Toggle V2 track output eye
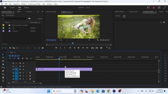168x94 pixels. tap(23, 66)
